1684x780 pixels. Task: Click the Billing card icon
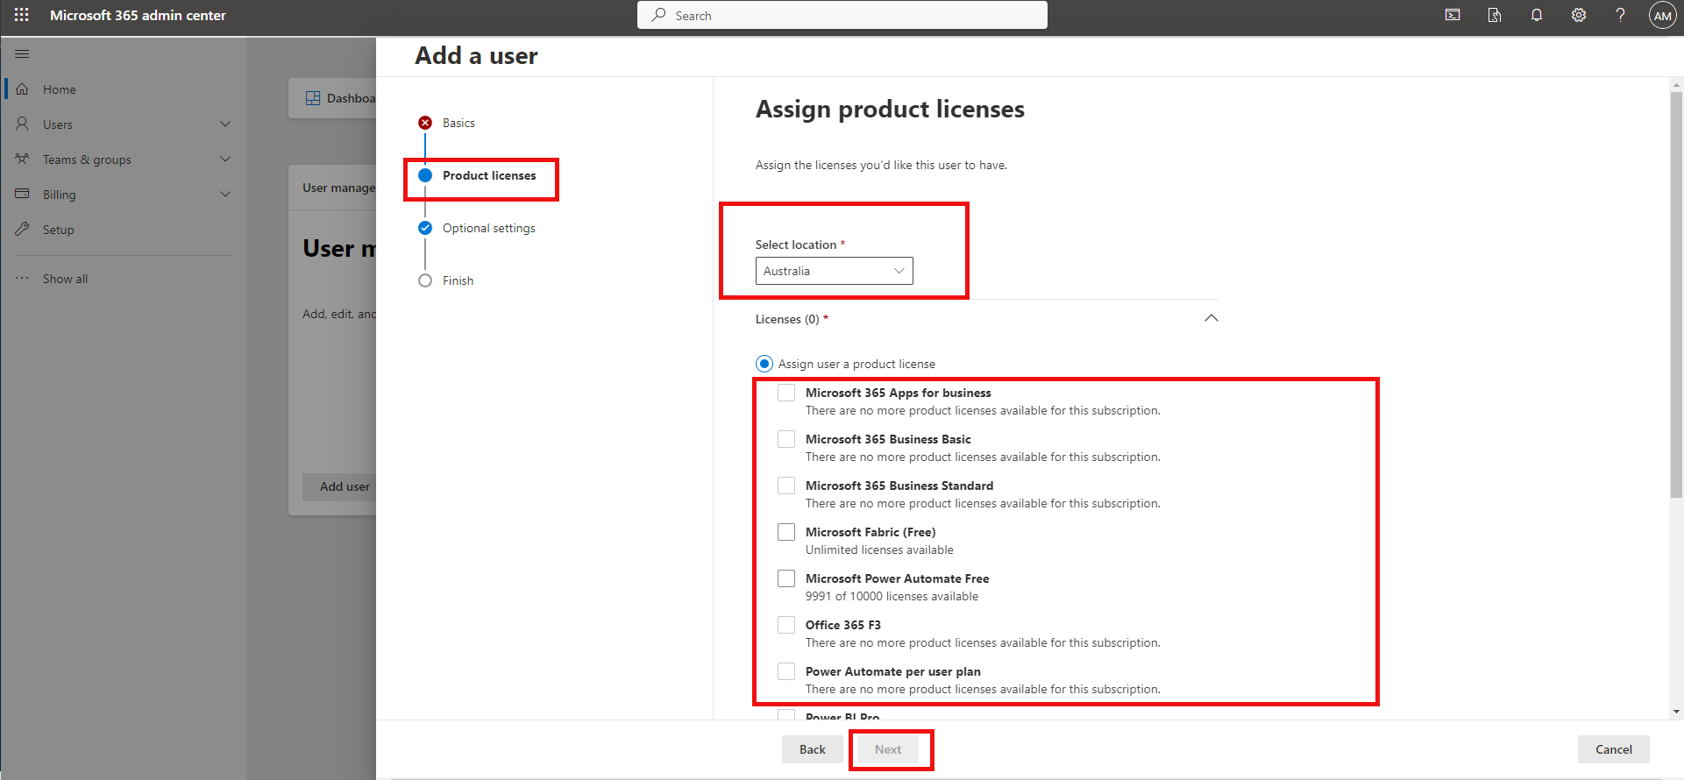(22, 195)
